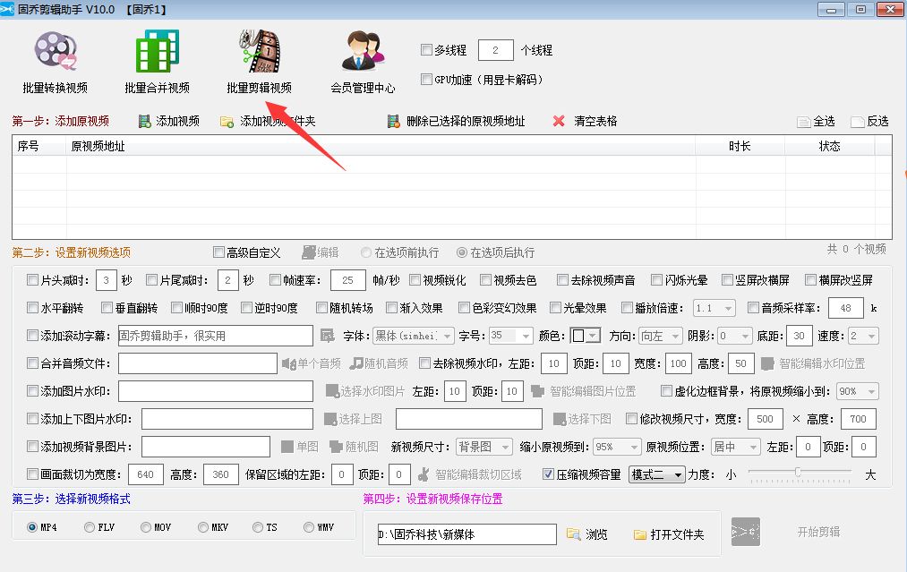Click the 个线程 thread count field
The width and height of the screenshot is (907, 572).
coord(496,50)
